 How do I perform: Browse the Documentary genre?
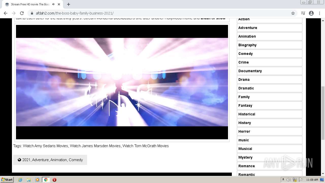coord(270,71)
